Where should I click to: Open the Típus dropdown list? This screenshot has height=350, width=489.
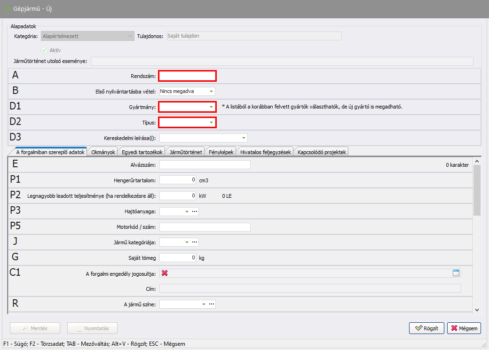(211, 123)
